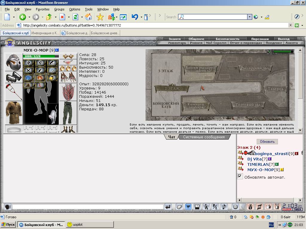Click the red X Stop page button
The image size is (306, 229).
coord(62,17)
